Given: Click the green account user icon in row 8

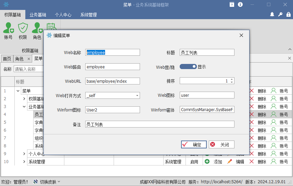Looking at the screenshot, I should point(273,146).
